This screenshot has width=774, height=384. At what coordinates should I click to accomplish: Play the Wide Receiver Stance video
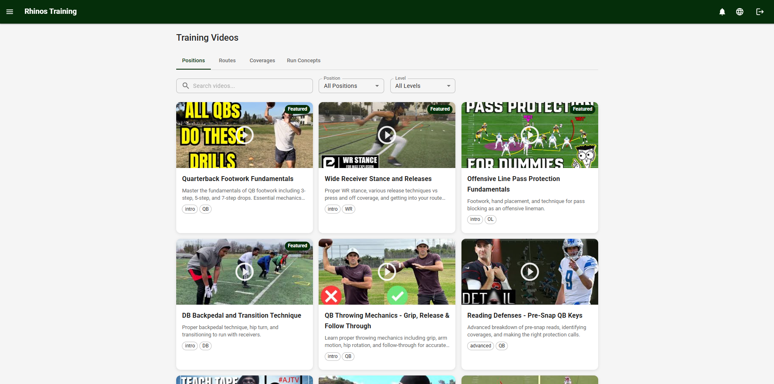point(387,135)
